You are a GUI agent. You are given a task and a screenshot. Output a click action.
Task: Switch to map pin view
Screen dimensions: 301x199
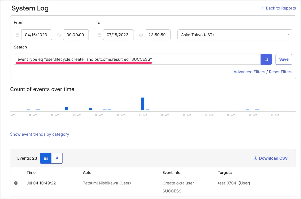[57, 158]
